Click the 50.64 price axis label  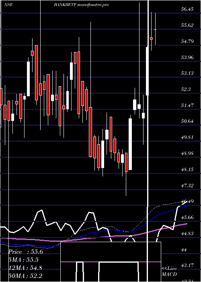coord(187,121)
